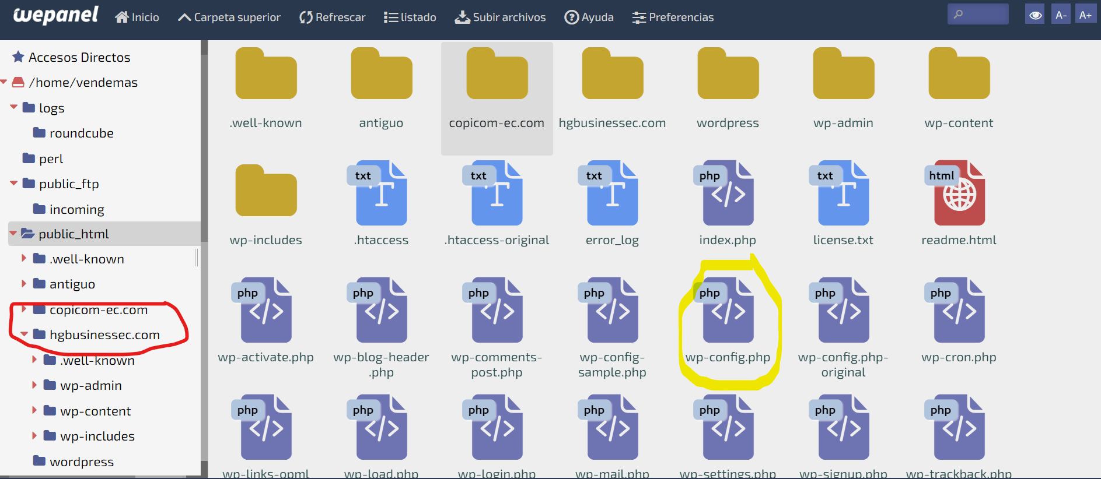
Task: Select the .htaccess-original file icon
Action: tap(493, 193)
